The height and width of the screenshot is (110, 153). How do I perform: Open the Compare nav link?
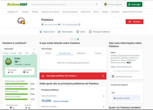[25, 12]
